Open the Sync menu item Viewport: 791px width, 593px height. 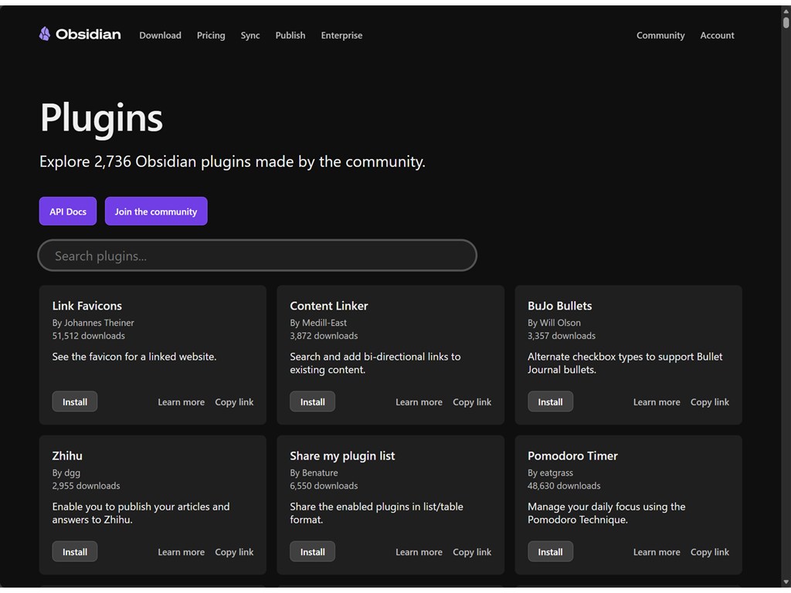coord(250,36)
